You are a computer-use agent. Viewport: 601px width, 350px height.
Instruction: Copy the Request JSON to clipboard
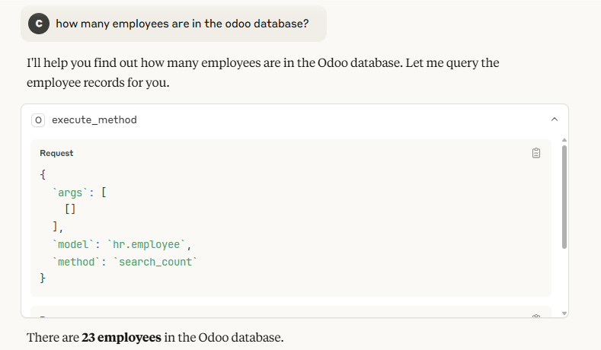click(x=536, y=153)
